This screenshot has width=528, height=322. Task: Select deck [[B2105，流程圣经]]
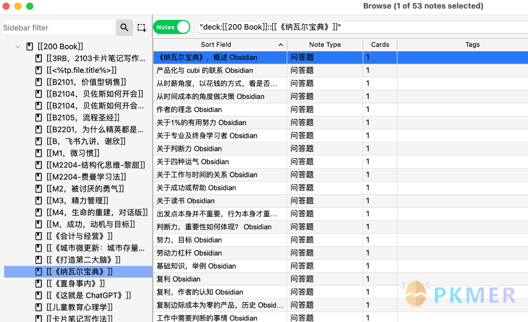click(x=83, y=118)
